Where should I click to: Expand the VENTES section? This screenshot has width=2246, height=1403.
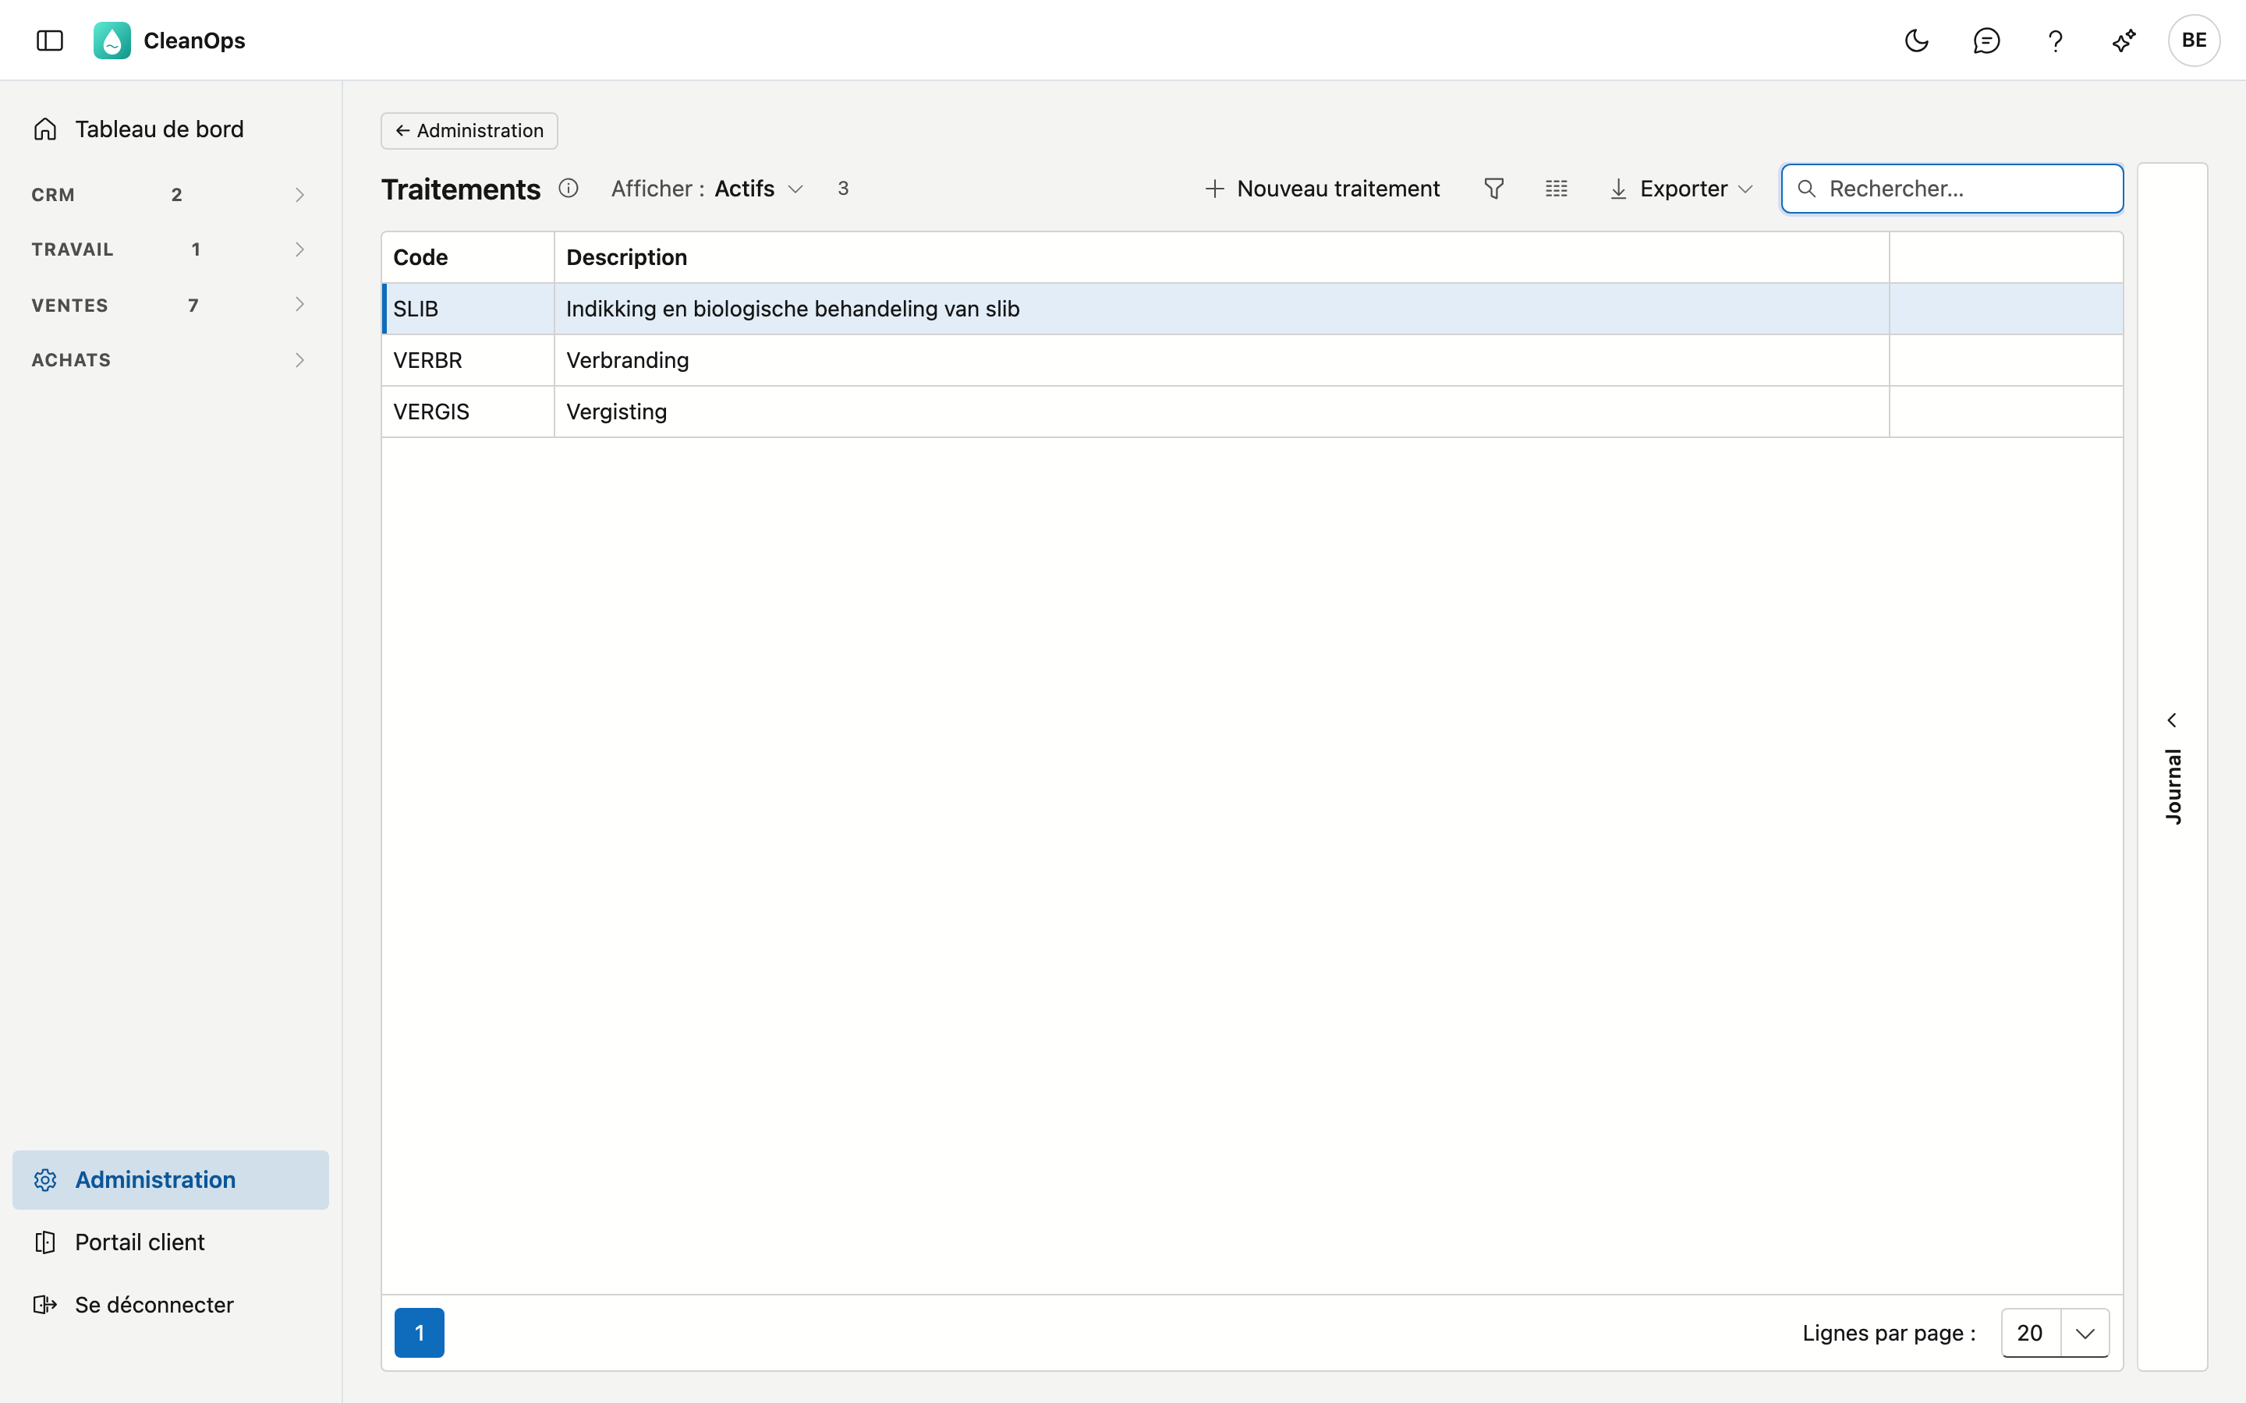tap(170, 304)
